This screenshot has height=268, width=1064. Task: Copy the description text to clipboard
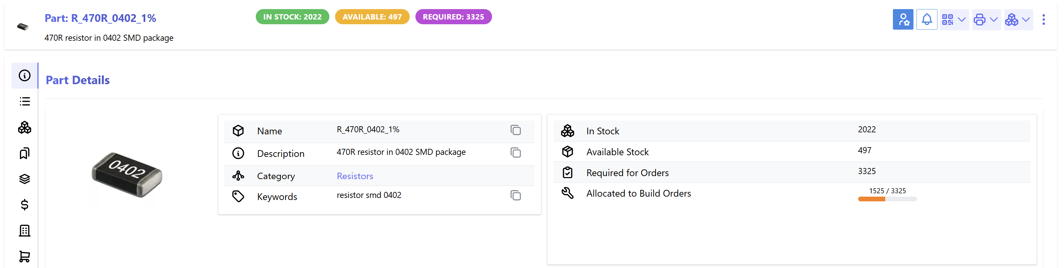pos(515,153)
